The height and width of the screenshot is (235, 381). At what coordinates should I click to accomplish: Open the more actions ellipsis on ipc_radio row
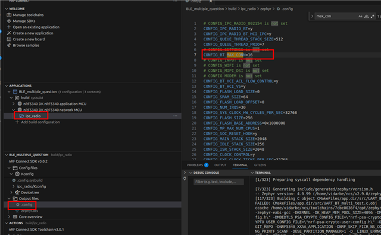(175, 116)
